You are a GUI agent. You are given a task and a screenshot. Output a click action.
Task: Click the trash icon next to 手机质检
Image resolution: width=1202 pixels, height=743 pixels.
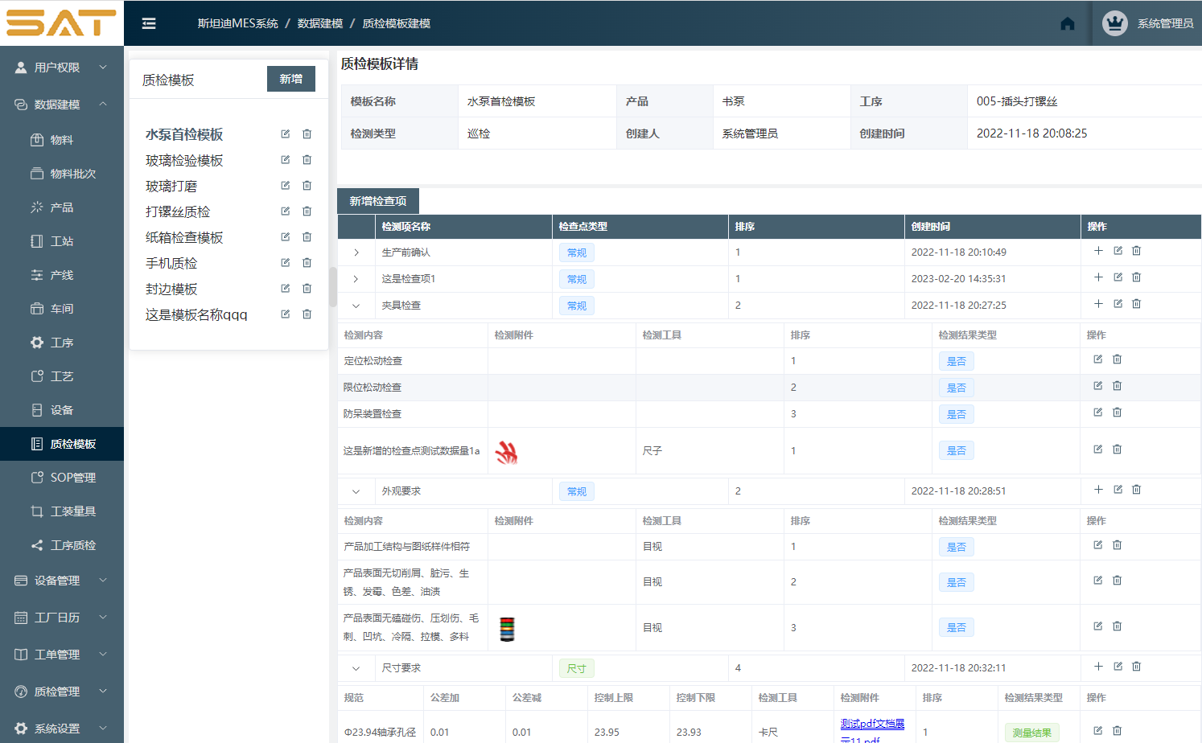pyautogui.click(x=307, y=262)
